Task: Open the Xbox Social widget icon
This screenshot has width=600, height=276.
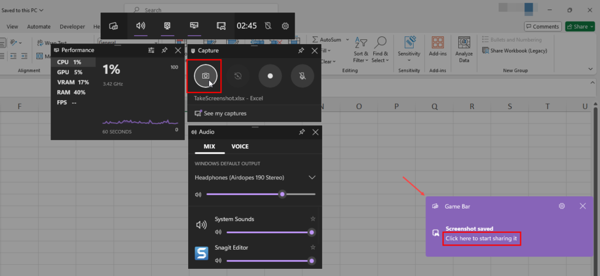Action: tap(221, 26)
